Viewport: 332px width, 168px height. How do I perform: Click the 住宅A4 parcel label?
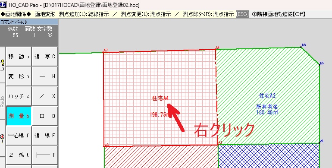pyautogui.click(x=160, y=98)
